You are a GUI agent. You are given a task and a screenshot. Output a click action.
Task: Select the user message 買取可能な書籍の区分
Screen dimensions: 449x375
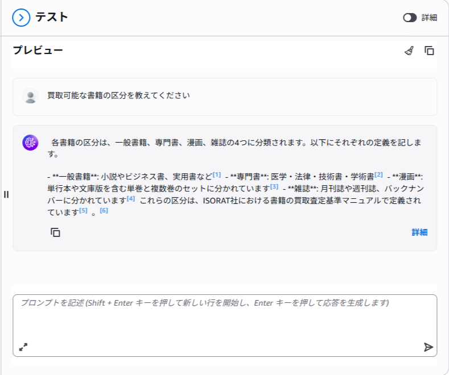click(118, 95)
